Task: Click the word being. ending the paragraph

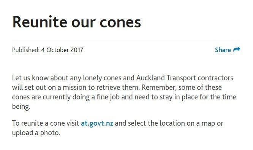Action: [21, 107]
